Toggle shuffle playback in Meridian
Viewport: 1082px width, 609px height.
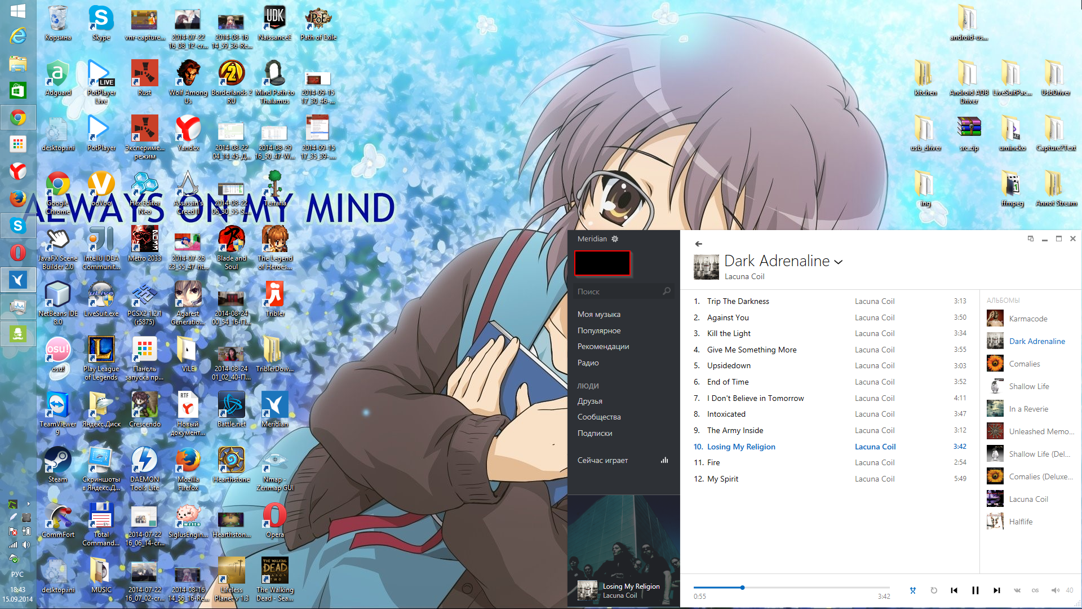coord(912,590)
